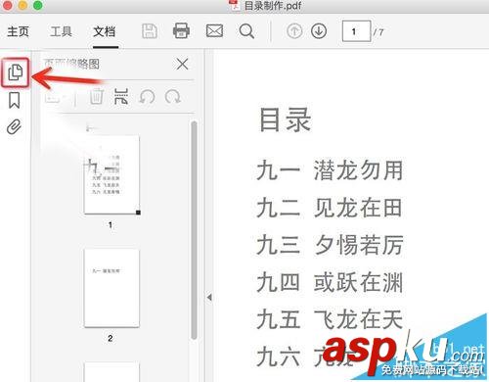Image resolution: width=489 pixels, height=382 pixels.
Task: Select page 1 thumbnail
Action: 111,174
